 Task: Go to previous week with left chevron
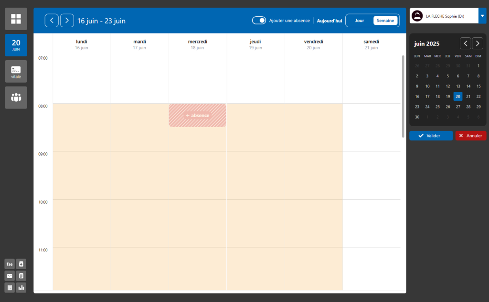(x=52, y=20)
